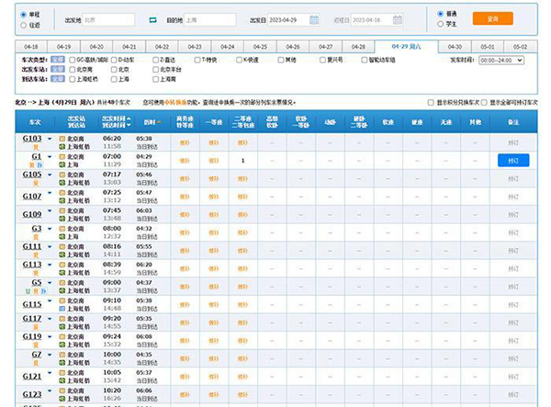Click the 北京南 station icon in G103 row
Image resolution: width=551 pixels, height=407 pixels.
click(x=62, y=138)
